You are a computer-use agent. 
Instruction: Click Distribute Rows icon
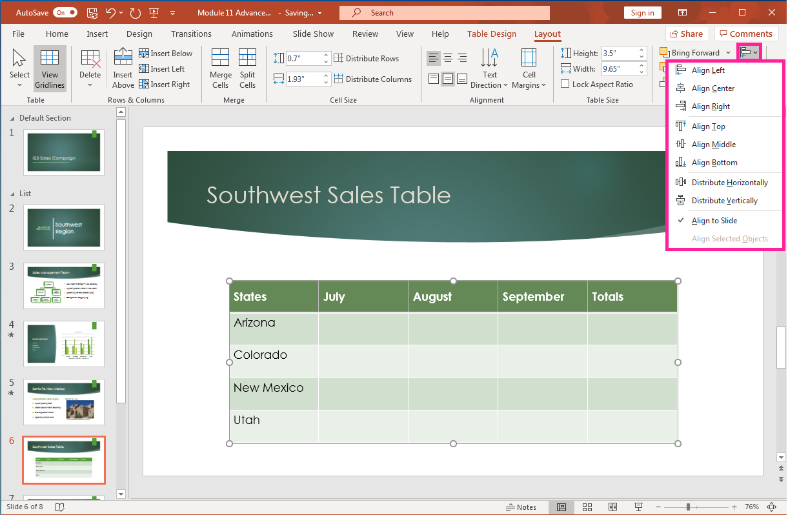(x=338, y=58)
